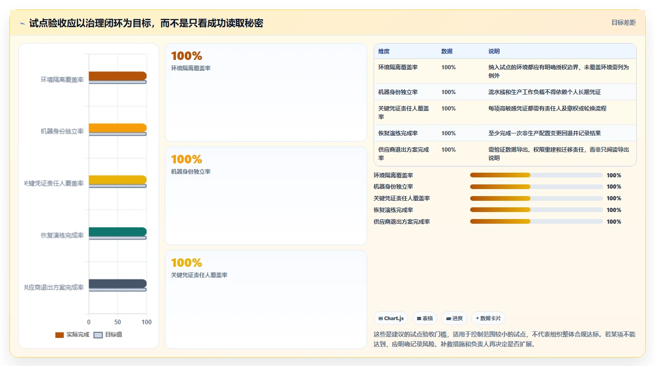Click the green 恢复演练完成率 chart bar
Image resolution: width=655 pixels, height=366 pixels.
tap(118, 232)
